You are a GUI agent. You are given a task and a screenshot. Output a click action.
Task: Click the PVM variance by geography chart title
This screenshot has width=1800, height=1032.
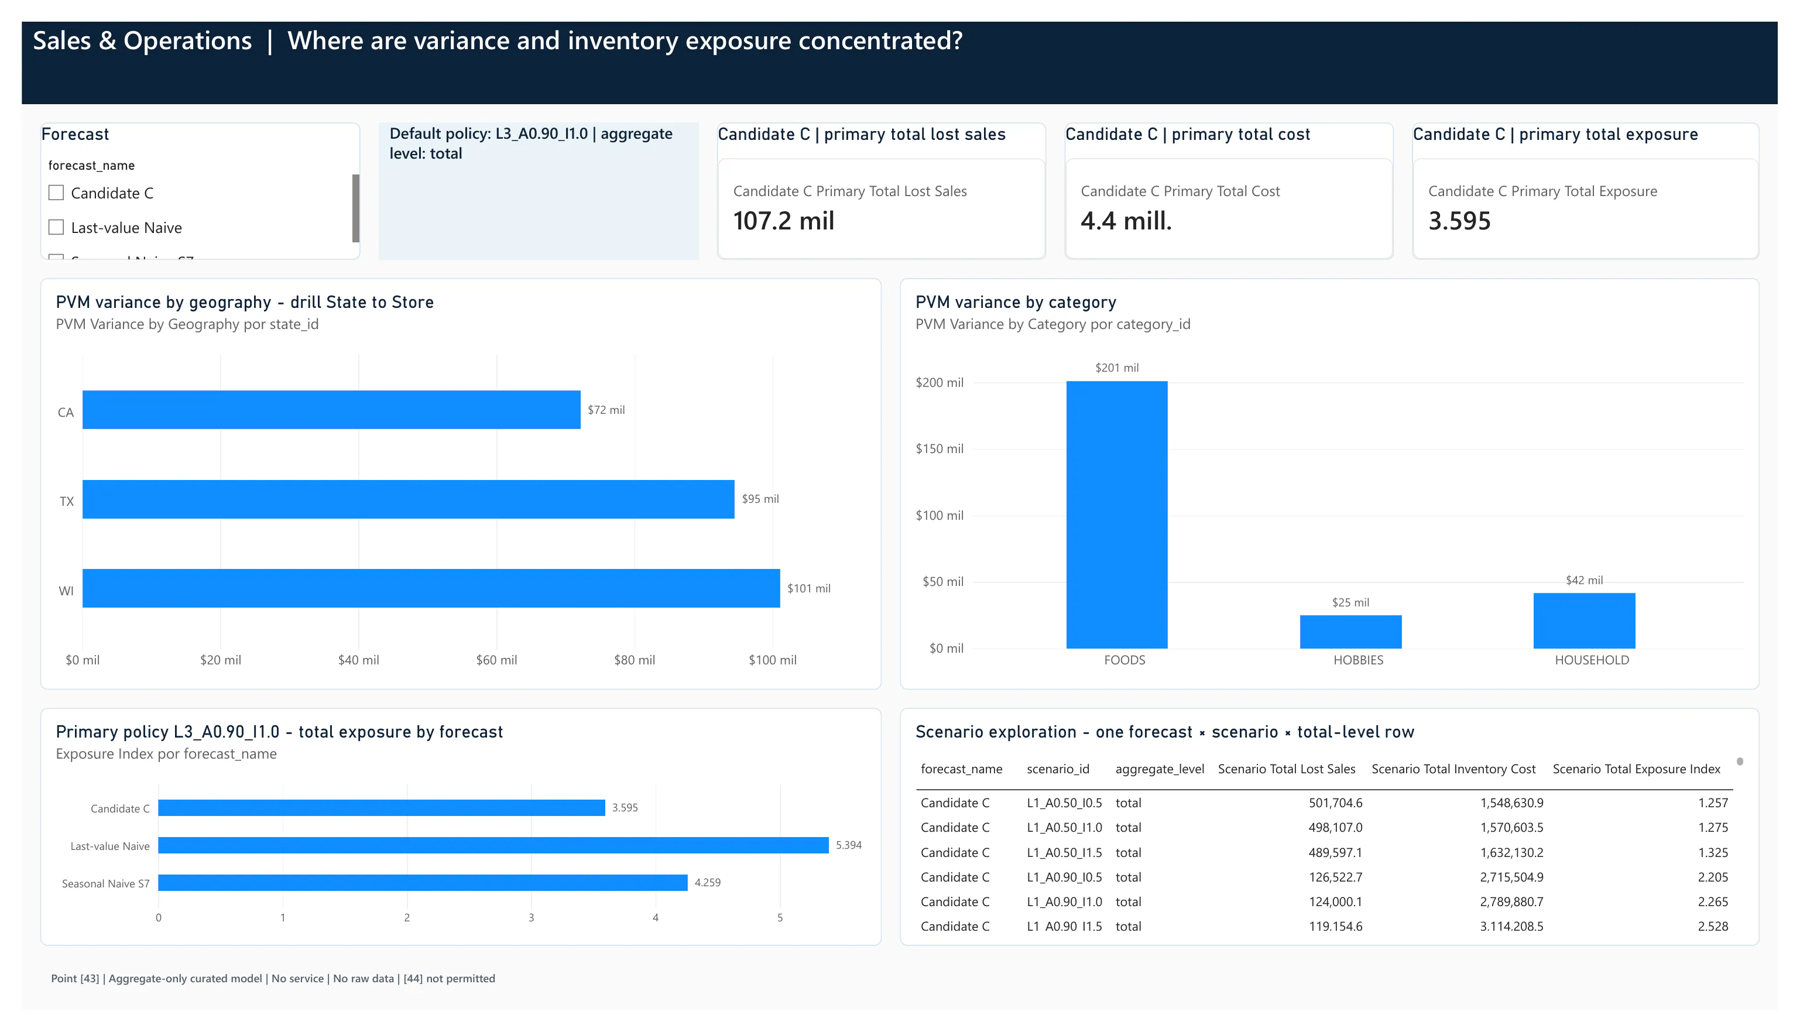pyautogui.click(x=245, y=303)
